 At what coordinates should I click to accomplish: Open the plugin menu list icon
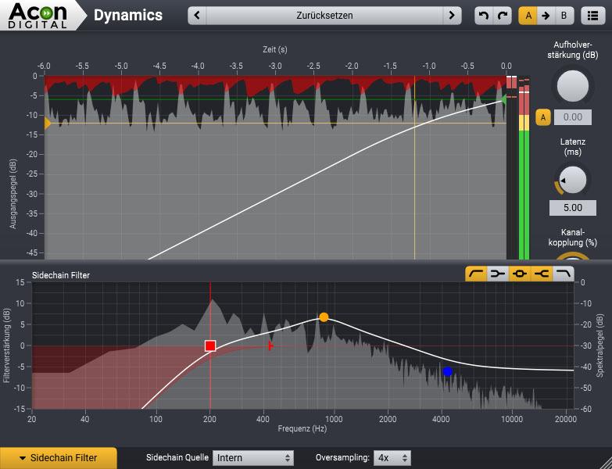pos(592,16)
